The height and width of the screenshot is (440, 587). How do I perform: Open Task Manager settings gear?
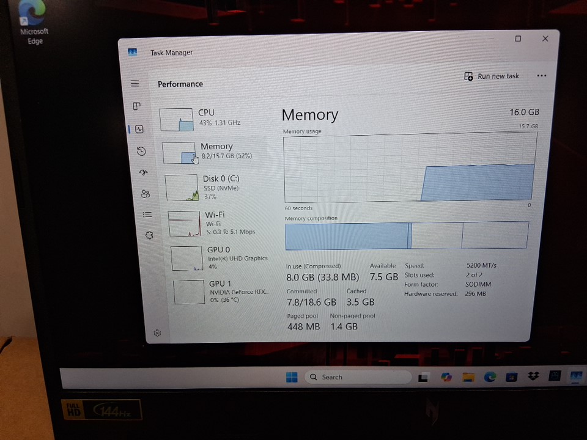(x=157, y=333)
